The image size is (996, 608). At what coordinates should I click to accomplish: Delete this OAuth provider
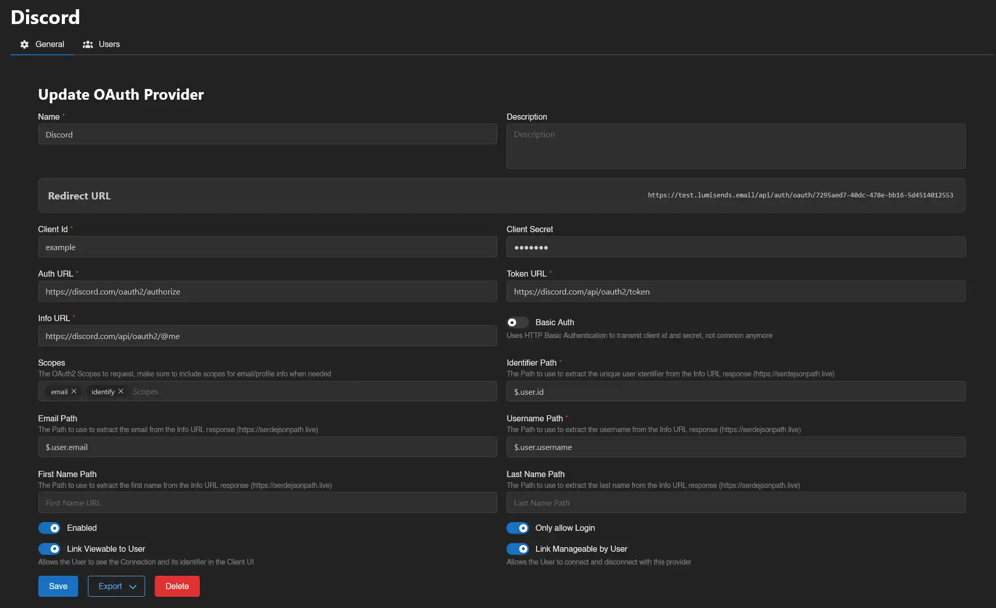tap(177, 586)
